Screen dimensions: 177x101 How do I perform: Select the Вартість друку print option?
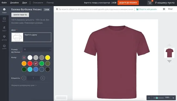pyautogui.click(x=31, y=37)
